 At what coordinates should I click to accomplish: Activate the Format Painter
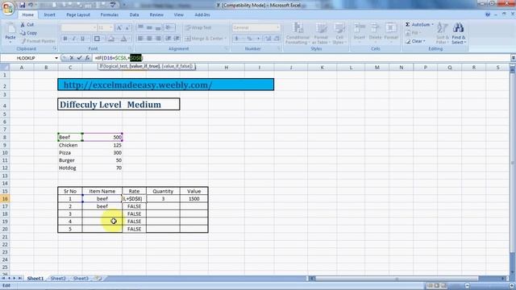38,41
